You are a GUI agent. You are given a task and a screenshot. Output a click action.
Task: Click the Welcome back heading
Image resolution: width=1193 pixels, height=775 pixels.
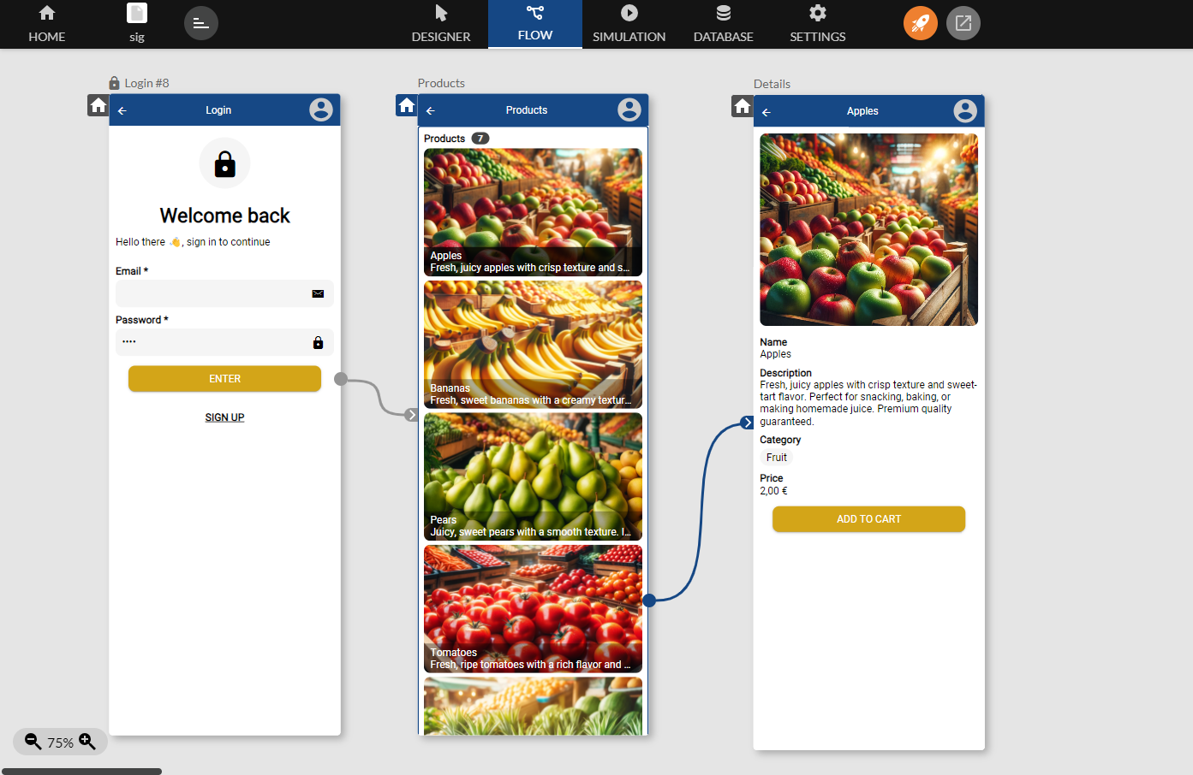pos(224,216)
